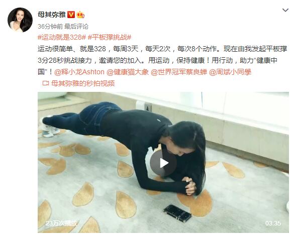Visit @周斌小同學 mention
This screenshot has width=295, height=241.
pos(230,72)
